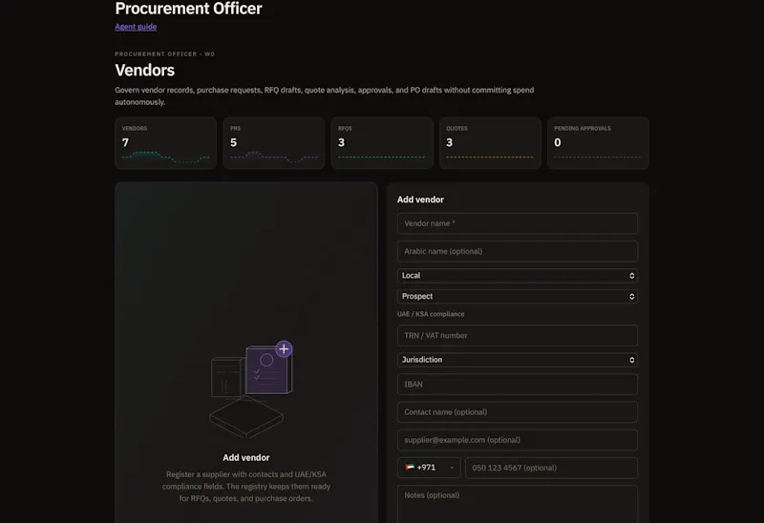Click the PROCUREMENT OFFICER · W0 breadcrumb text
764x523 pixels.
coord(164,54)
